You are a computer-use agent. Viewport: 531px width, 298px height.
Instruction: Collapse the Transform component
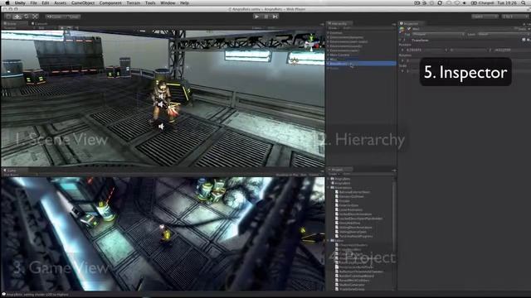click(x=401, y=40)
